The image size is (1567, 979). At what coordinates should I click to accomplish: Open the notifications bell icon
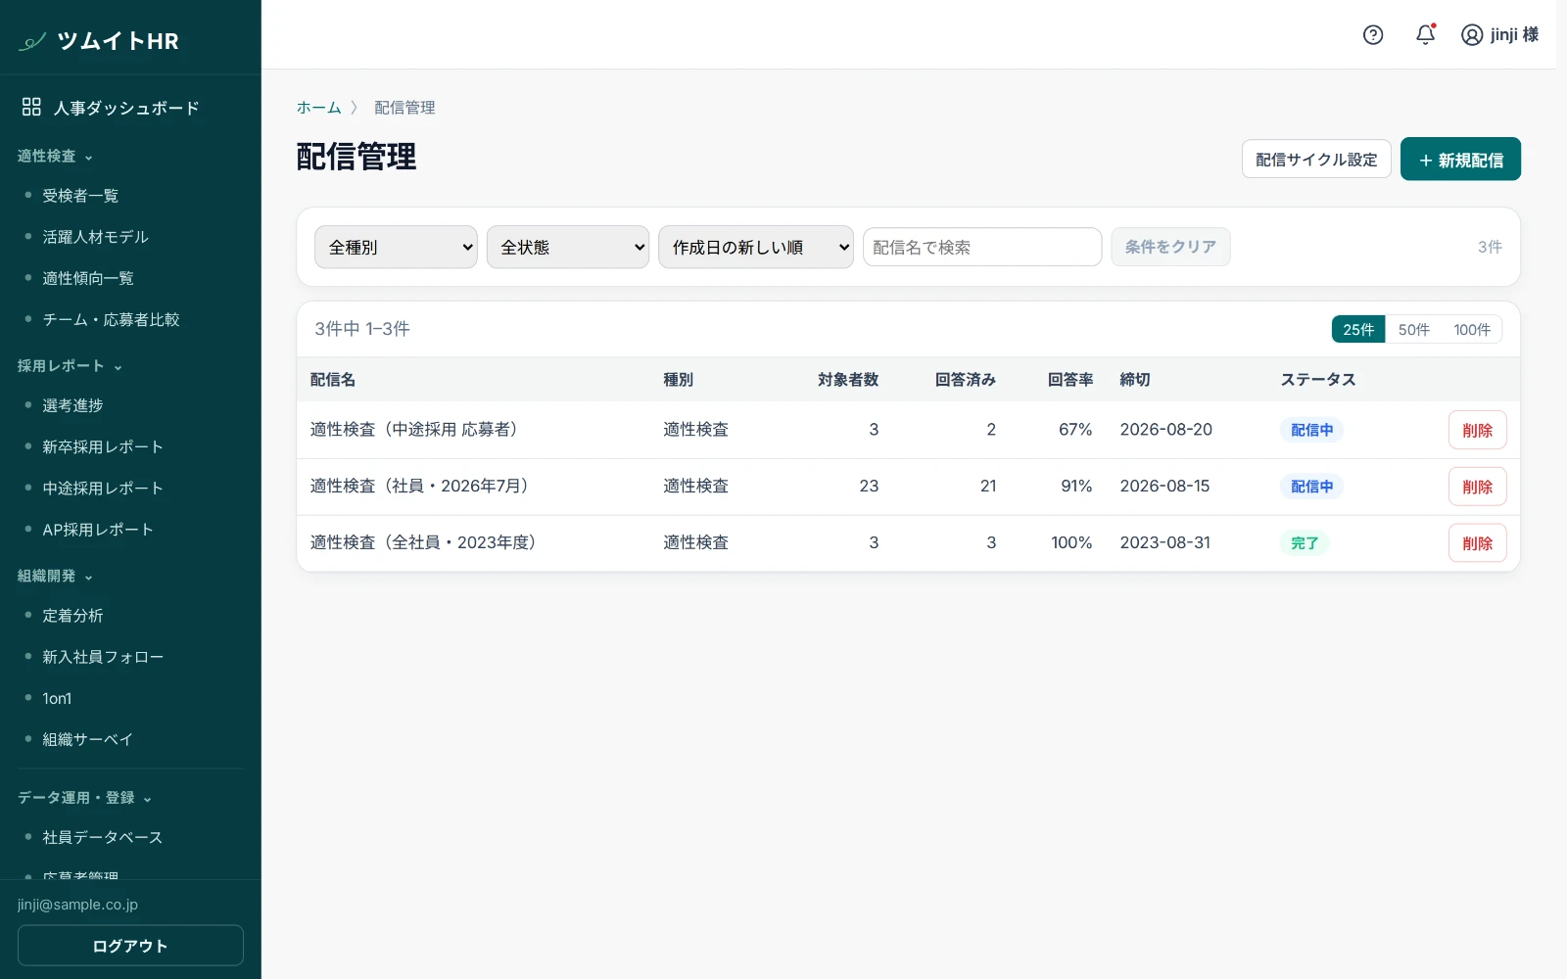pos(1426,35)
